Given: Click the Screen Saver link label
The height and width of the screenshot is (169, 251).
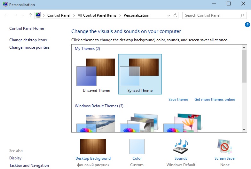Looking at the screenshot, I should (x=225, y=158).
